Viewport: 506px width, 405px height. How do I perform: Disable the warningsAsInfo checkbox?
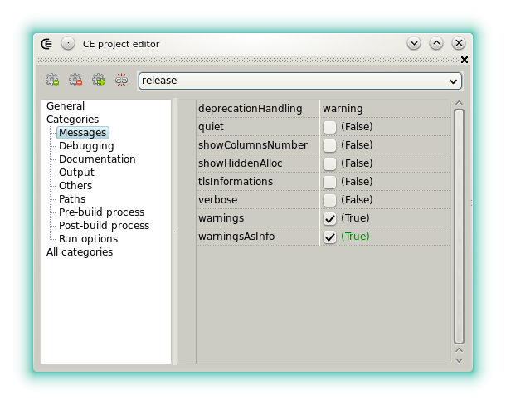tap(330, 237)
